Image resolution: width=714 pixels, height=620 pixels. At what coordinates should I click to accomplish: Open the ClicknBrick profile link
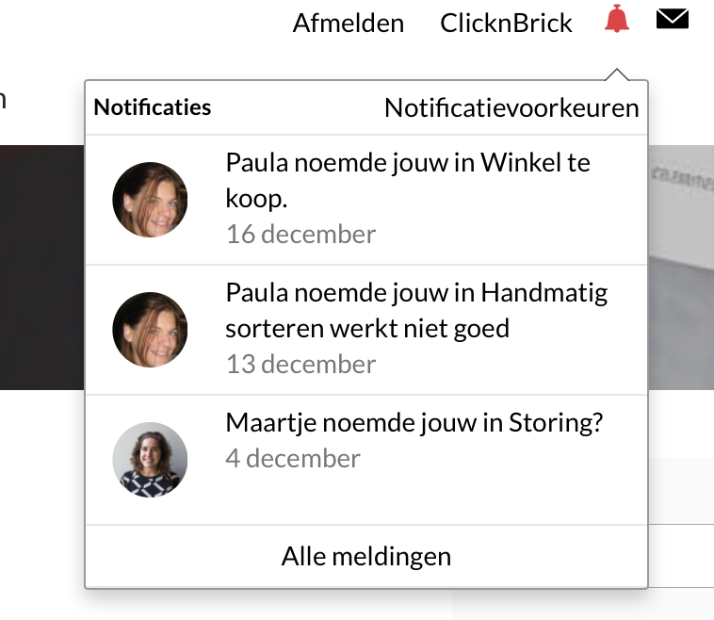[x=506, y=23]
